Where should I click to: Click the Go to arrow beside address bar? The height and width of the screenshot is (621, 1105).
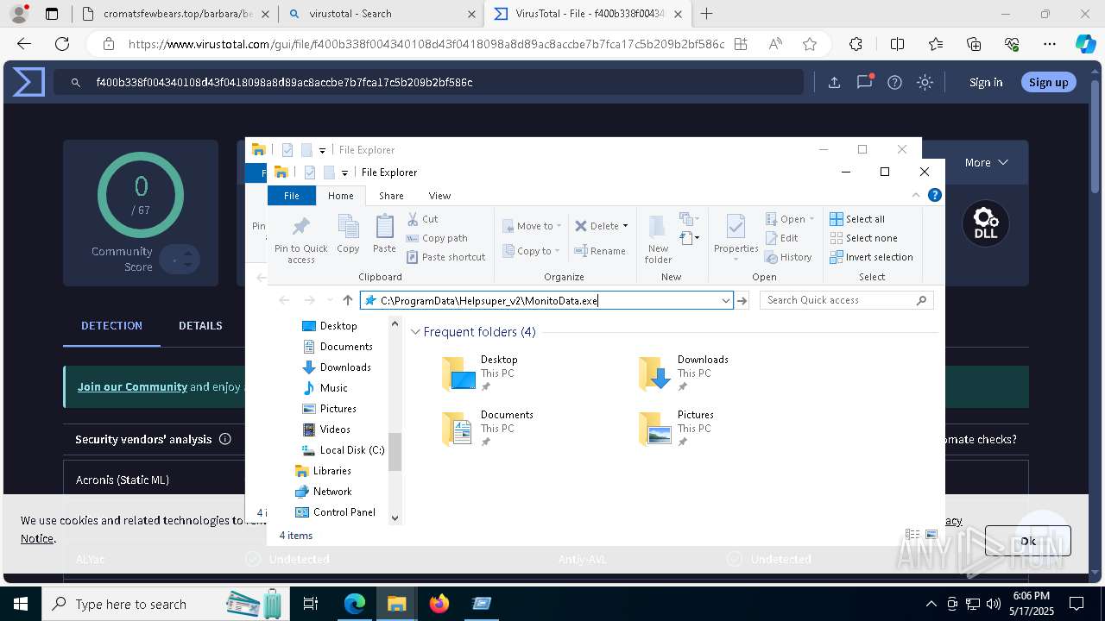coord(742,300)
